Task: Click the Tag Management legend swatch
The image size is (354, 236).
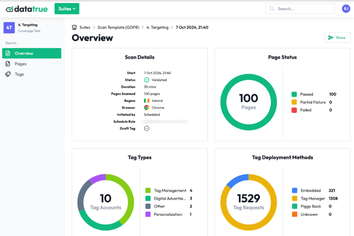Action: pyautogui.click(x=148, y=191)
